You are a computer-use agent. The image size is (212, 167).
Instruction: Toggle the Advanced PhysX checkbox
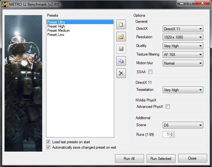coord(168,107)
